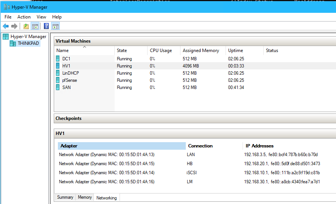Click the LinDHCP virtual machine icon

click(x=58, y=73)
